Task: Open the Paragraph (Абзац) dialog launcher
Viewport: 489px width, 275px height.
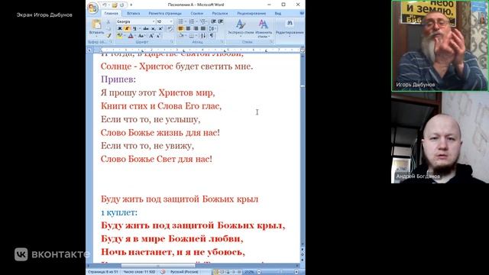Action: [222, 42]
